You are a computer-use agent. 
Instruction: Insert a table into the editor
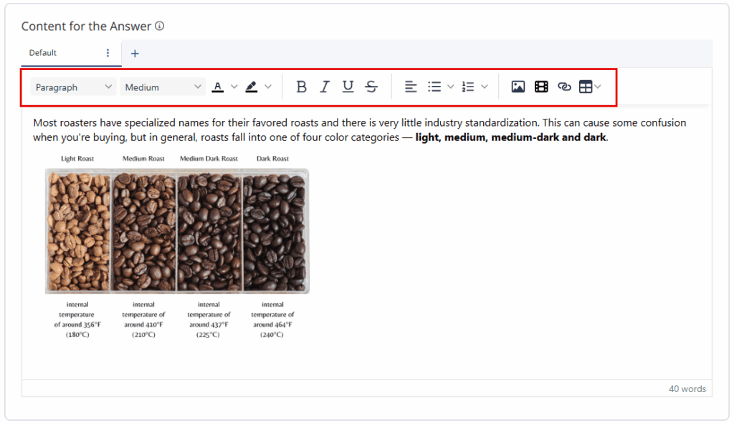pos(587,87)
